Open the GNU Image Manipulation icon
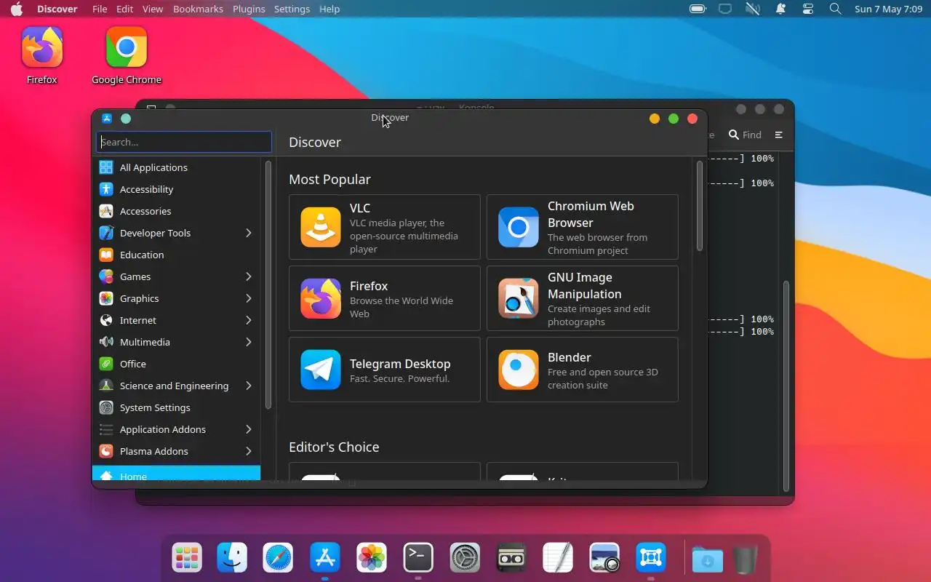The height and width of the screenshot is (582, 931). click(519, 298)
